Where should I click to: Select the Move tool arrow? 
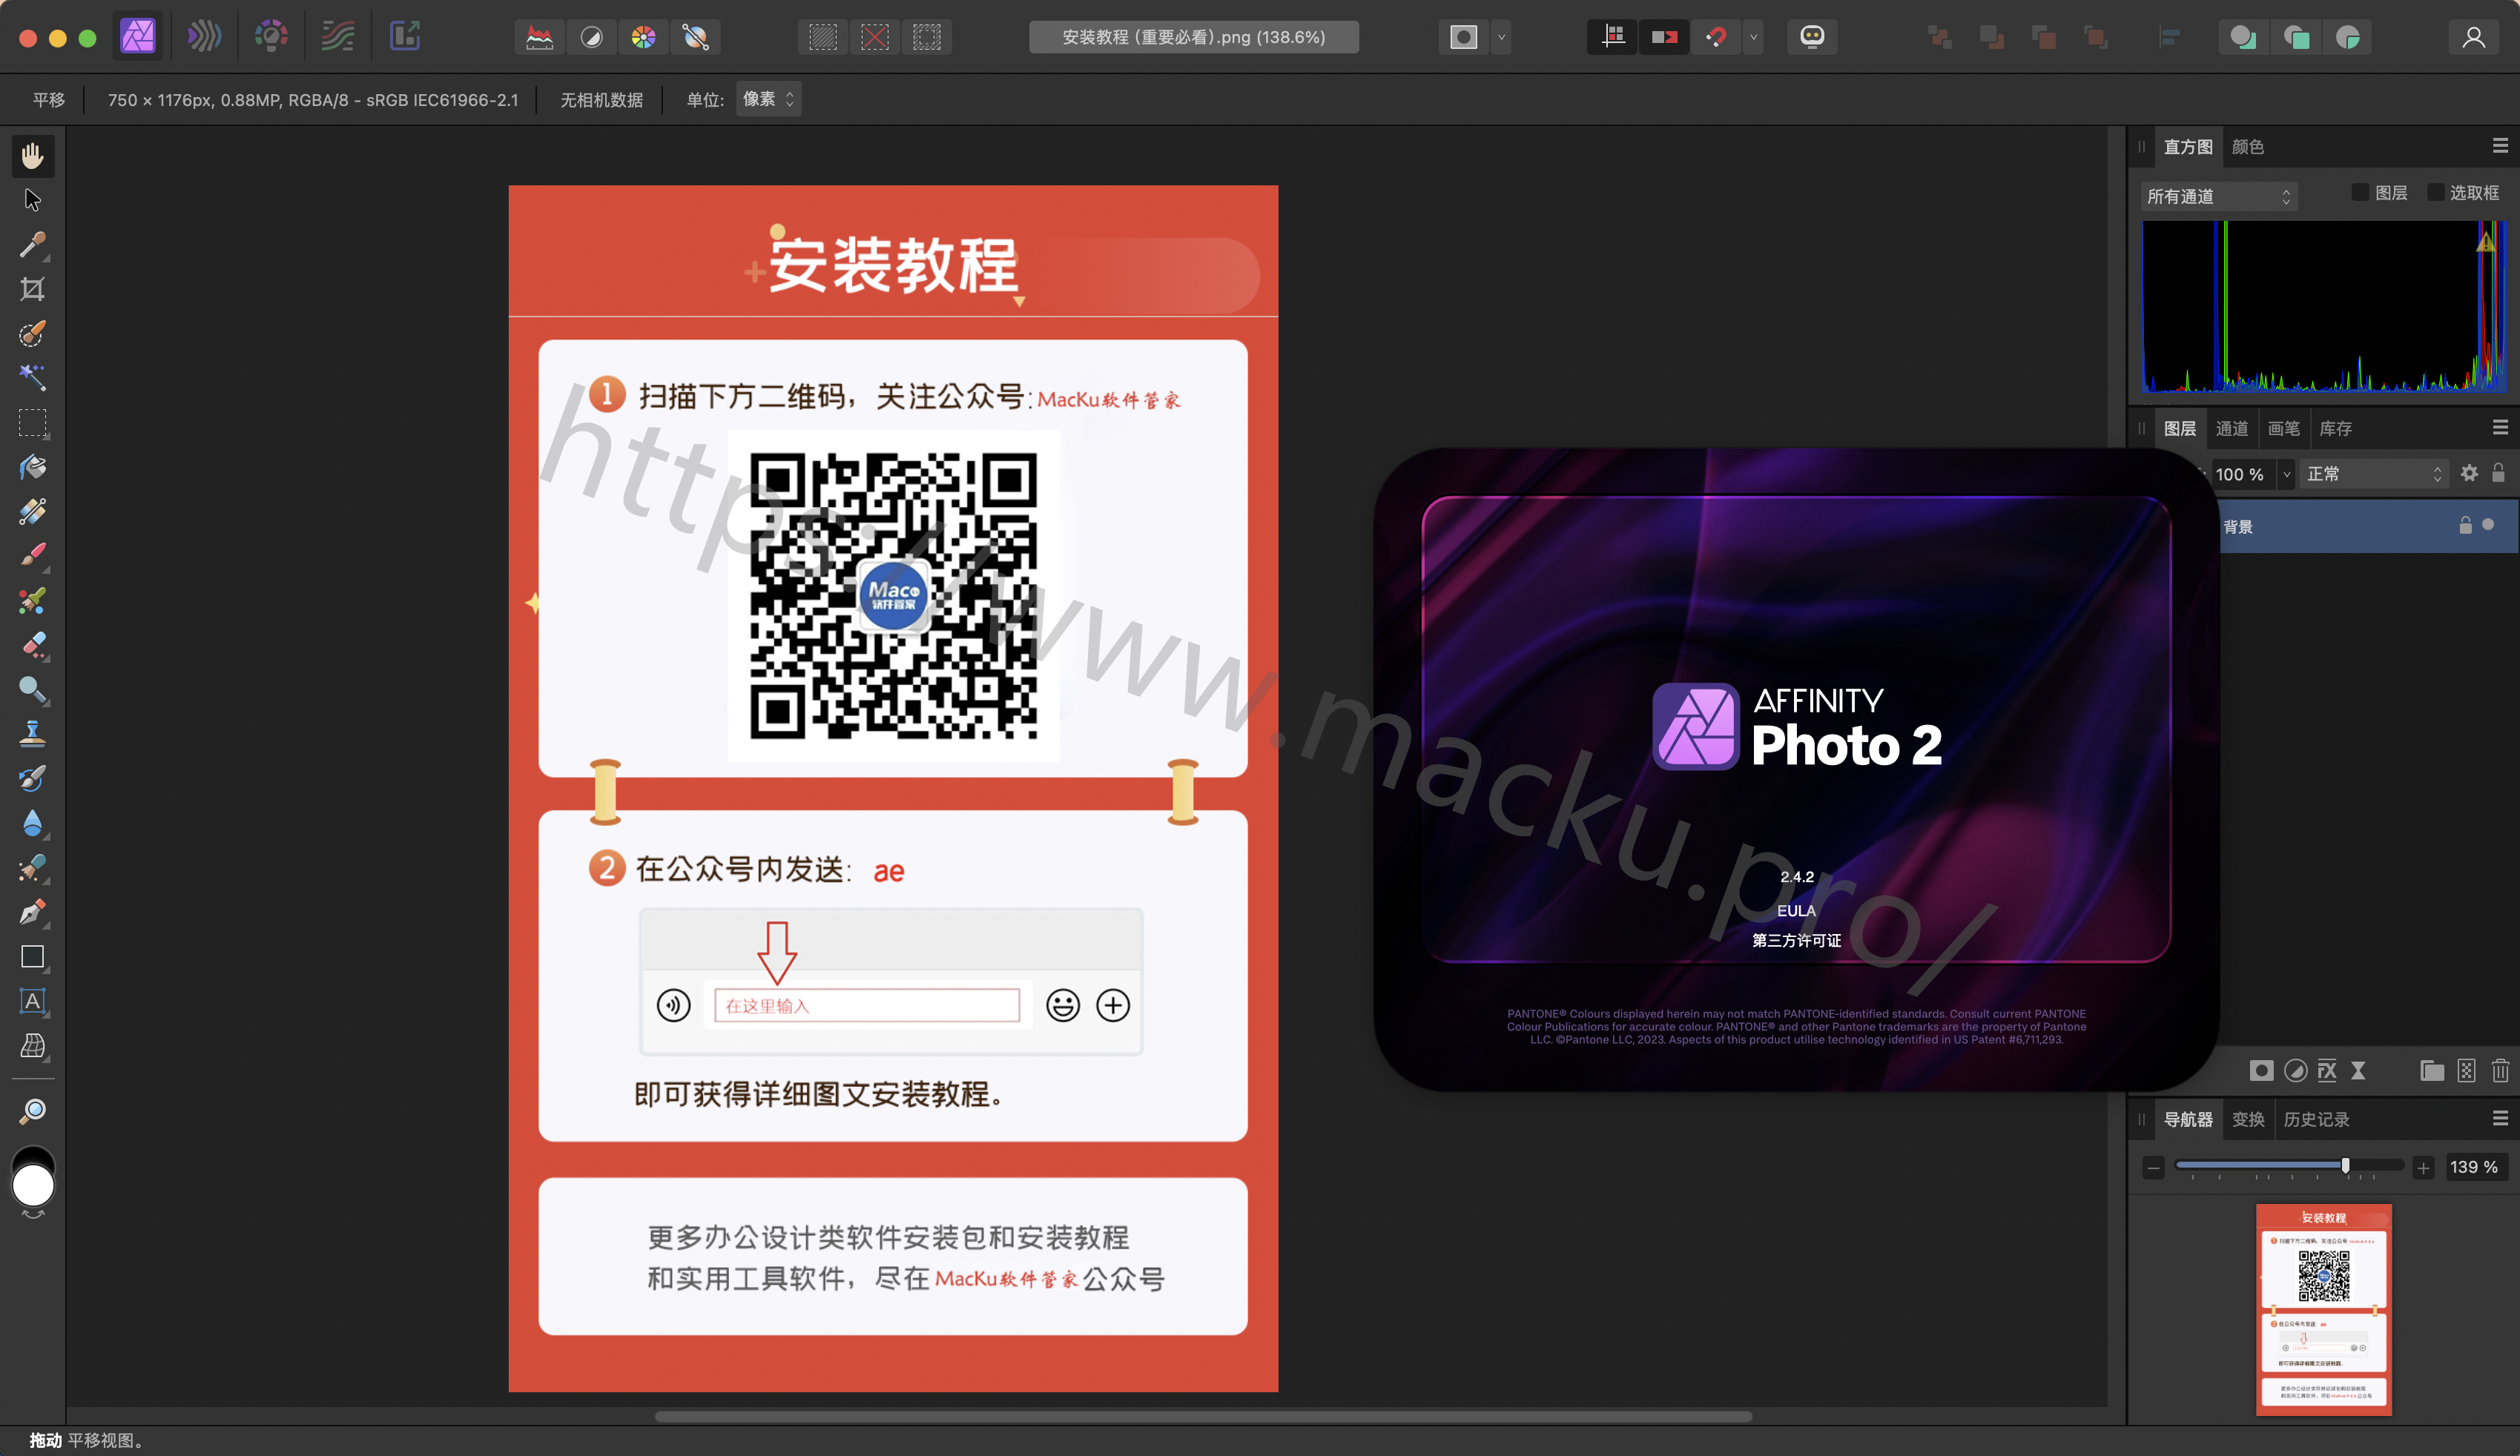click(x=32, y=200)
